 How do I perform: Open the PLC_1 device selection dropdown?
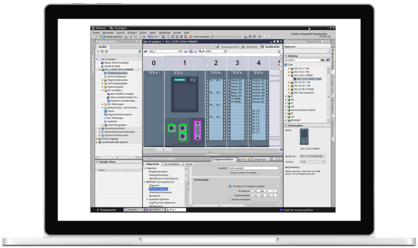pyautogui.click(x=180, y=51)
